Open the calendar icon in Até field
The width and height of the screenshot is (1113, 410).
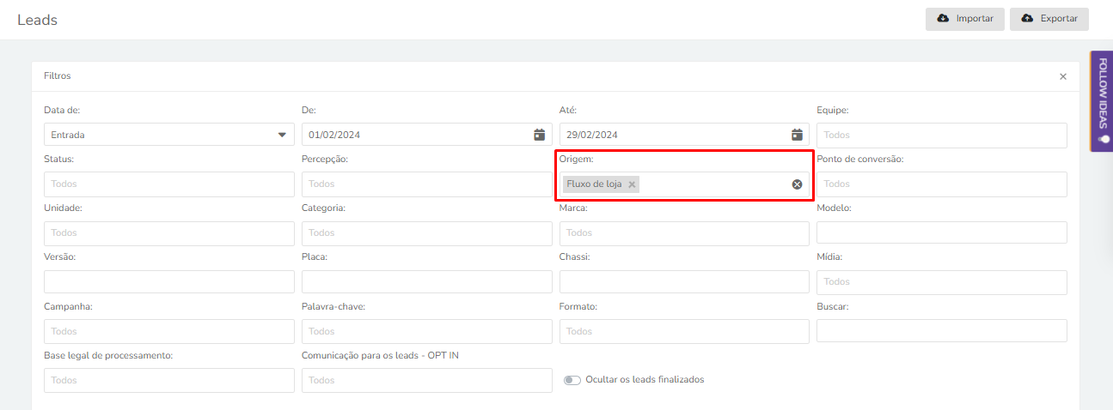point(797,135)
